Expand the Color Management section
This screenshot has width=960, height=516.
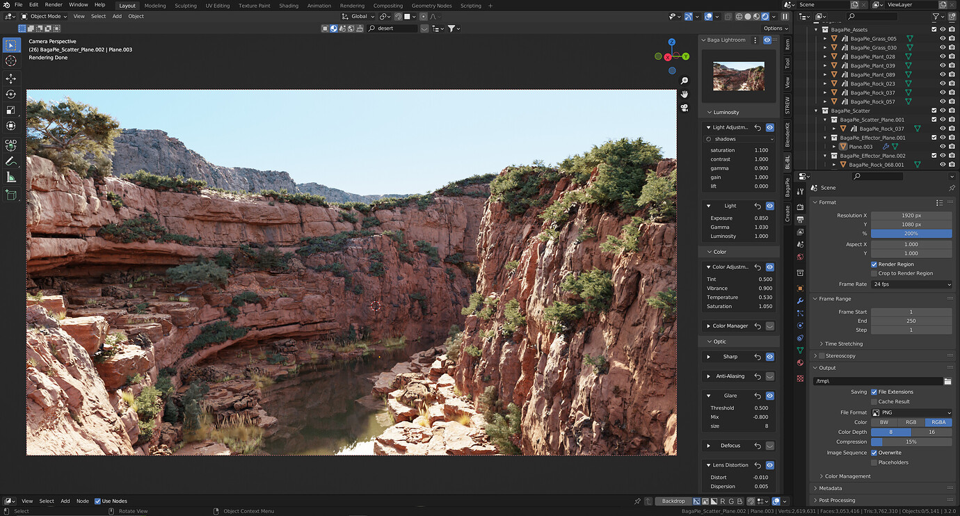coord(847,476)
